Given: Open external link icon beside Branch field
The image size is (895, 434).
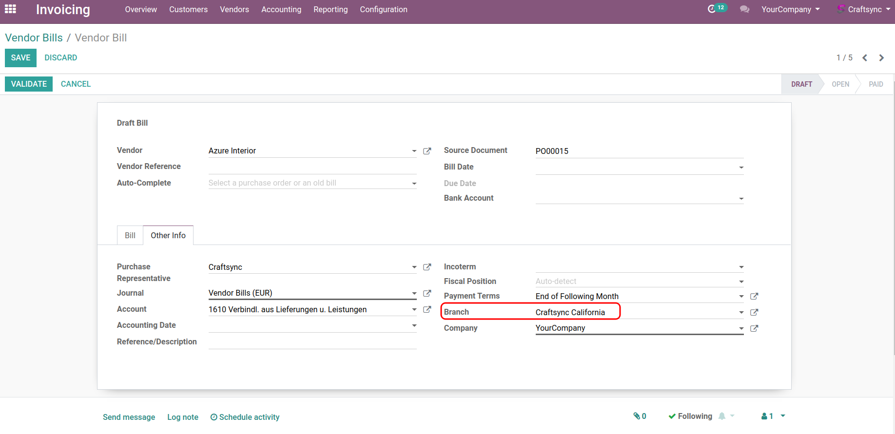Looking at the screenshot, I should [754, 312].
